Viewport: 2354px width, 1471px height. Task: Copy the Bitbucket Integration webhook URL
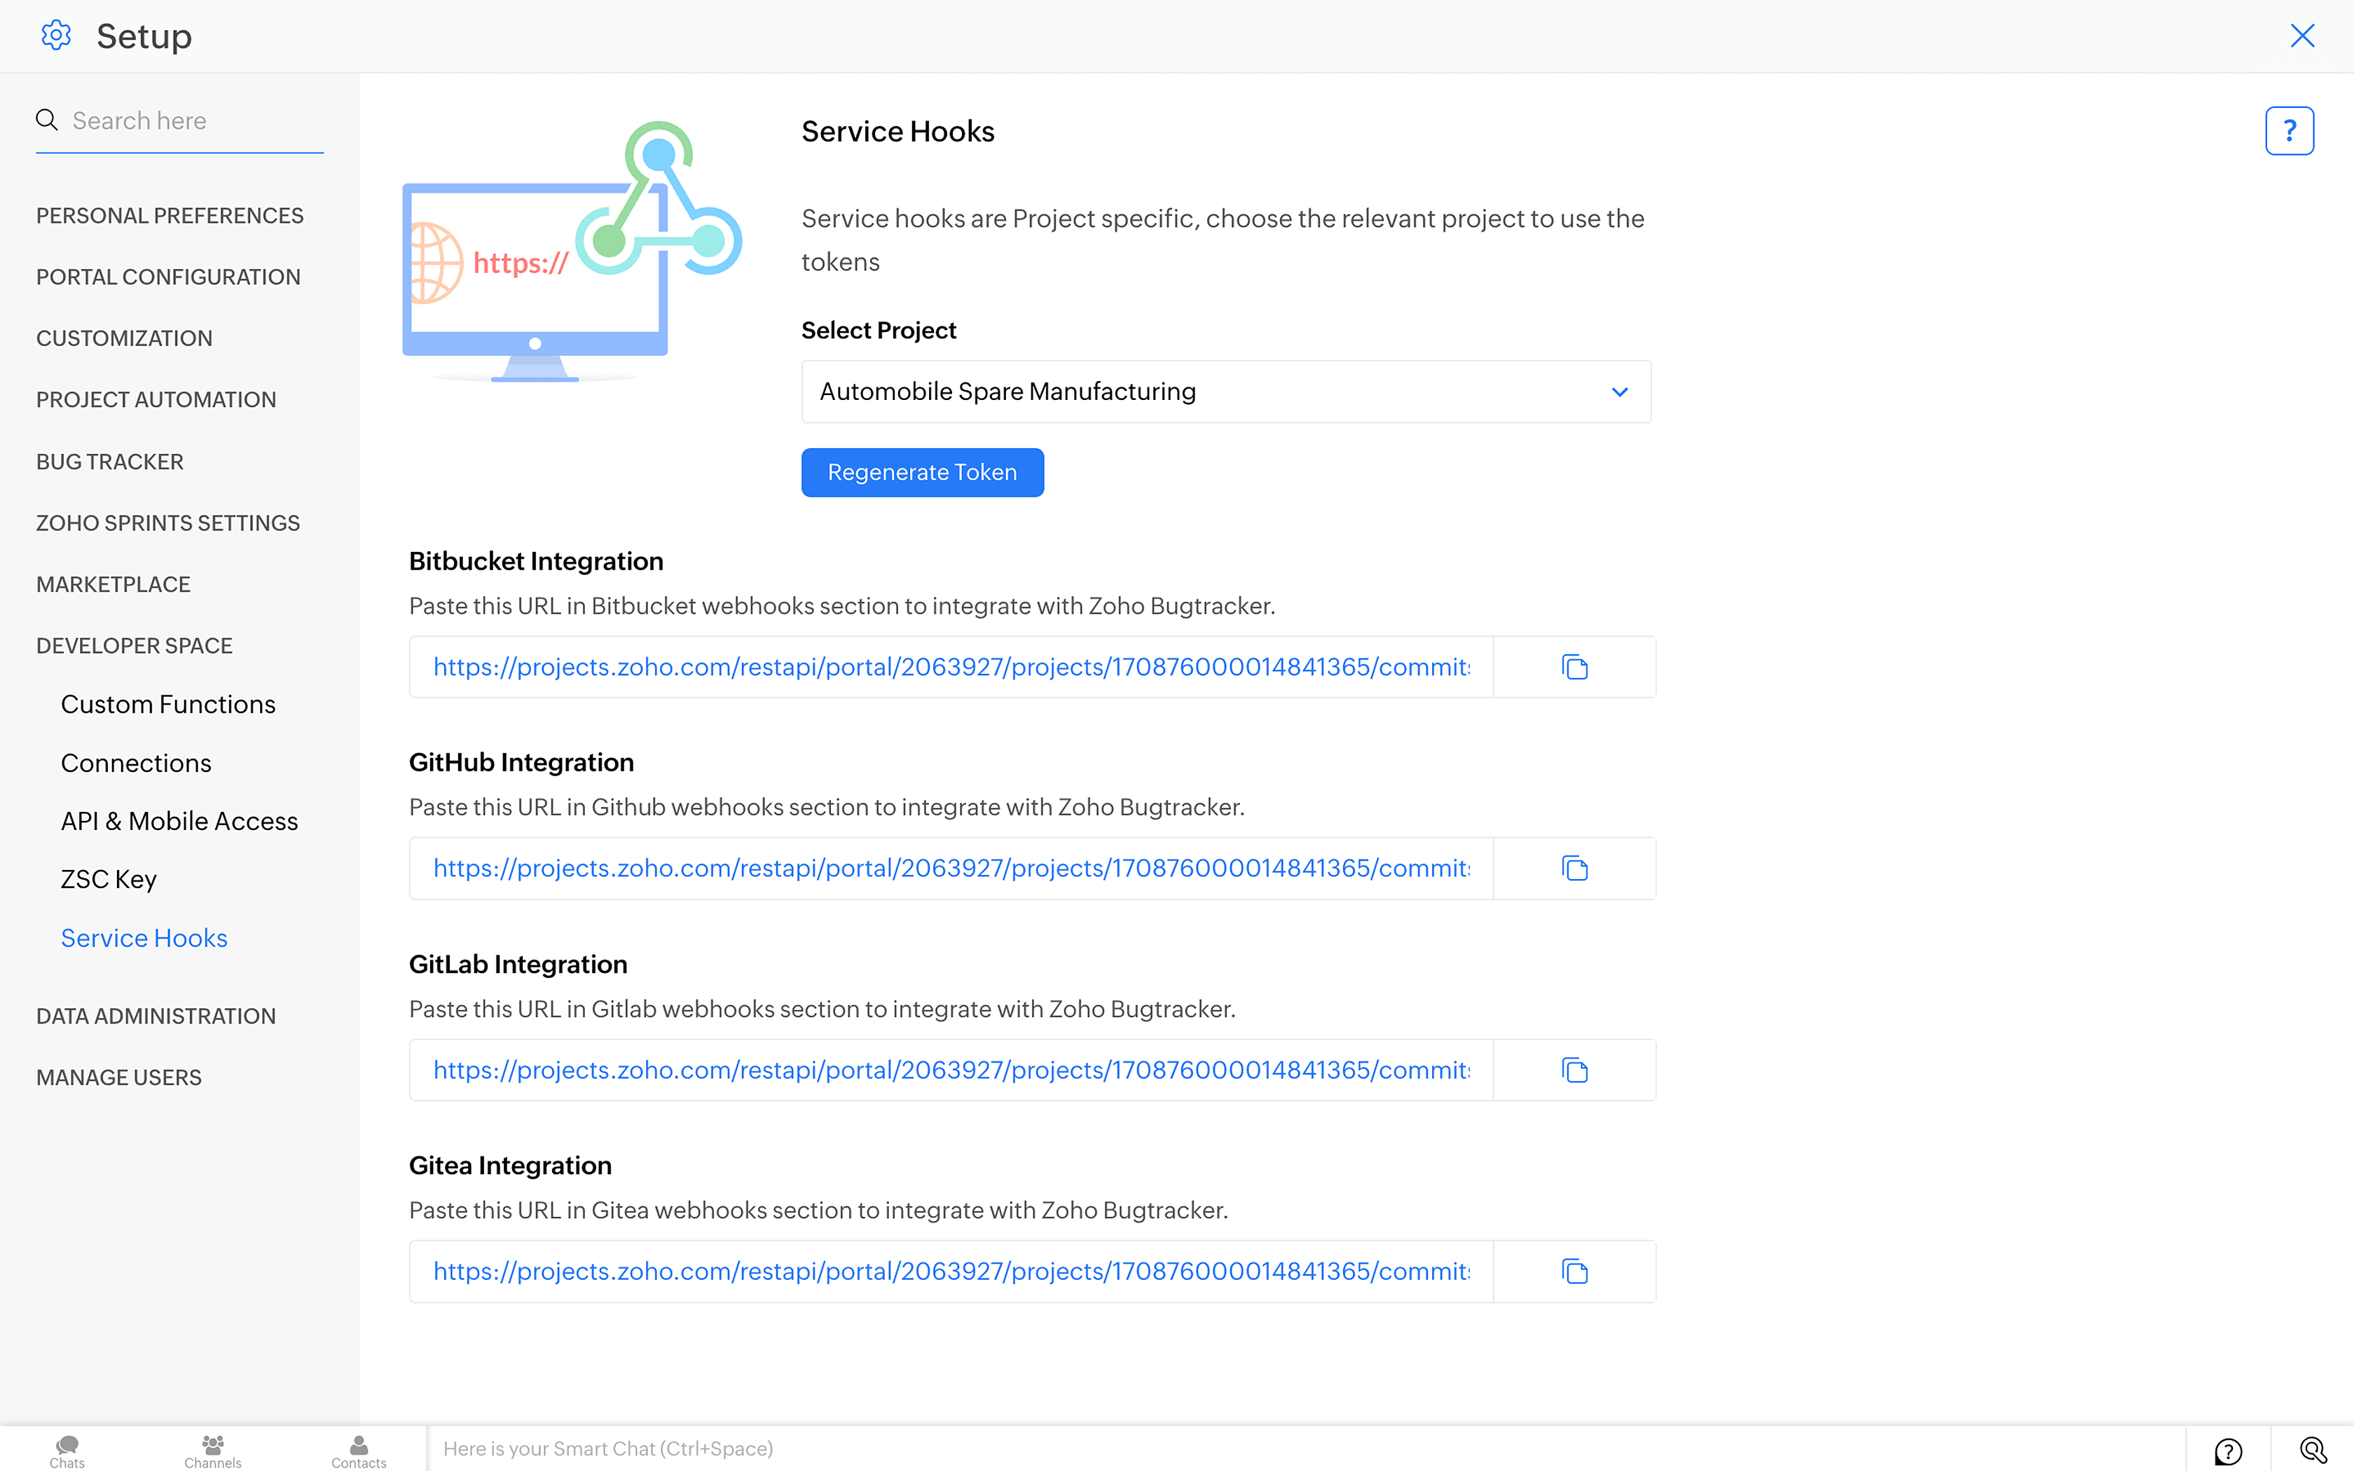coord(1574,668)
